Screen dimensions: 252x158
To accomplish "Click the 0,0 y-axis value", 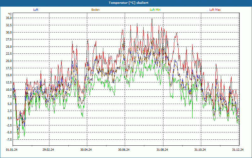I will [9, 118].
